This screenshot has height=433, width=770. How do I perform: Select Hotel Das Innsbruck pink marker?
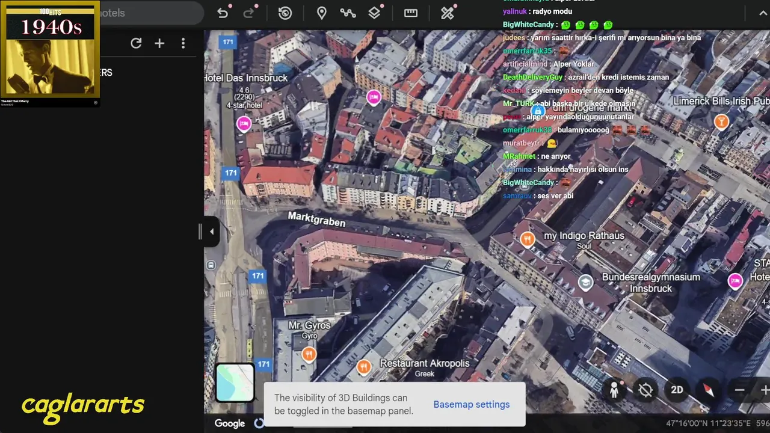tap(244, 124)
